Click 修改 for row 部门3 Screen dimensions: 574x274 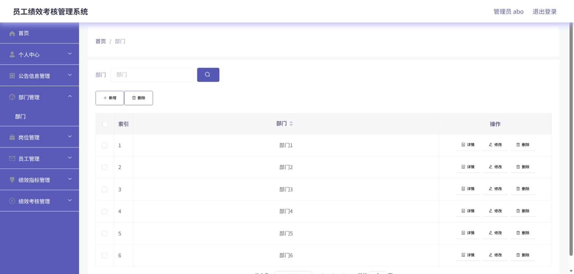pyautogui.click(x=495, y=189)
